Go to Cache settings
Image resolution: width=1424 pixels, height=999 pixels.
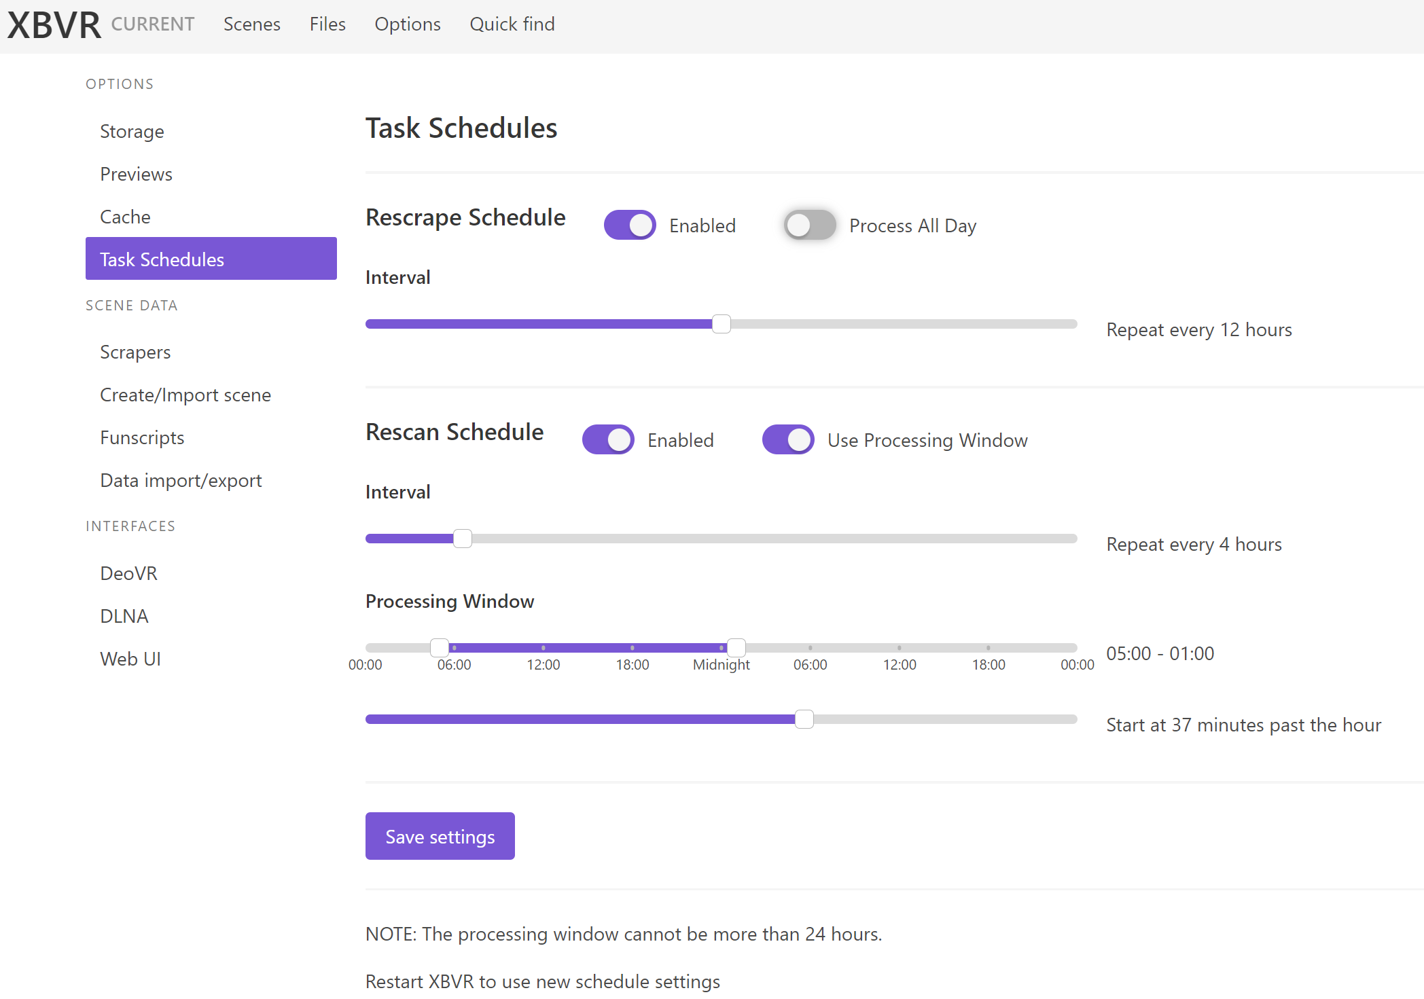(125, 216)
